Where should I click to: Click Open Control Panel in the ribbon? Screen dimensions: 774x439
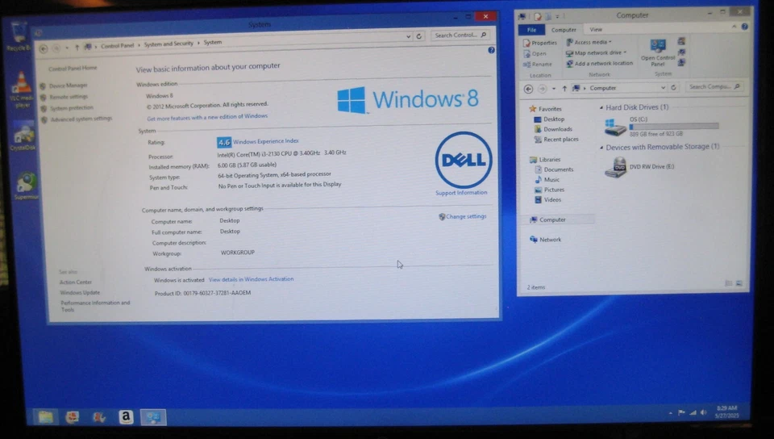(658, 52)
